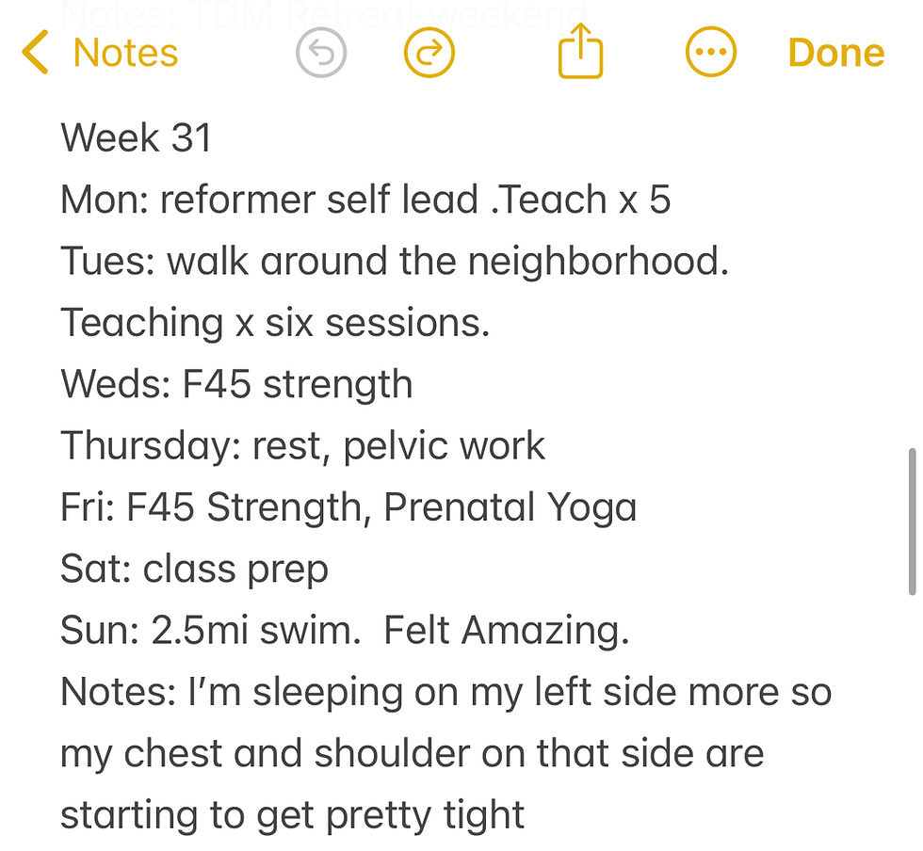The image size is (923, 851).
Task: Click the "Tues: walk around the neighborhood" line
Action: [x=395, y=262]
